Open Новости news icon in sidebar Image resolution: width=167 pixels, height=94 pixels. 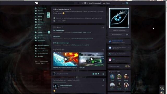[36, 11]
